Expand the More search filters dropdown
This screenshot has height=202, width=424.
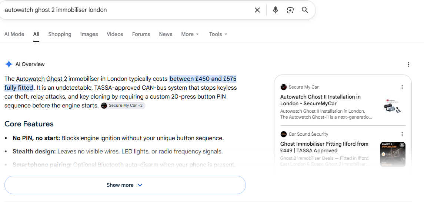tap(190, 34)
